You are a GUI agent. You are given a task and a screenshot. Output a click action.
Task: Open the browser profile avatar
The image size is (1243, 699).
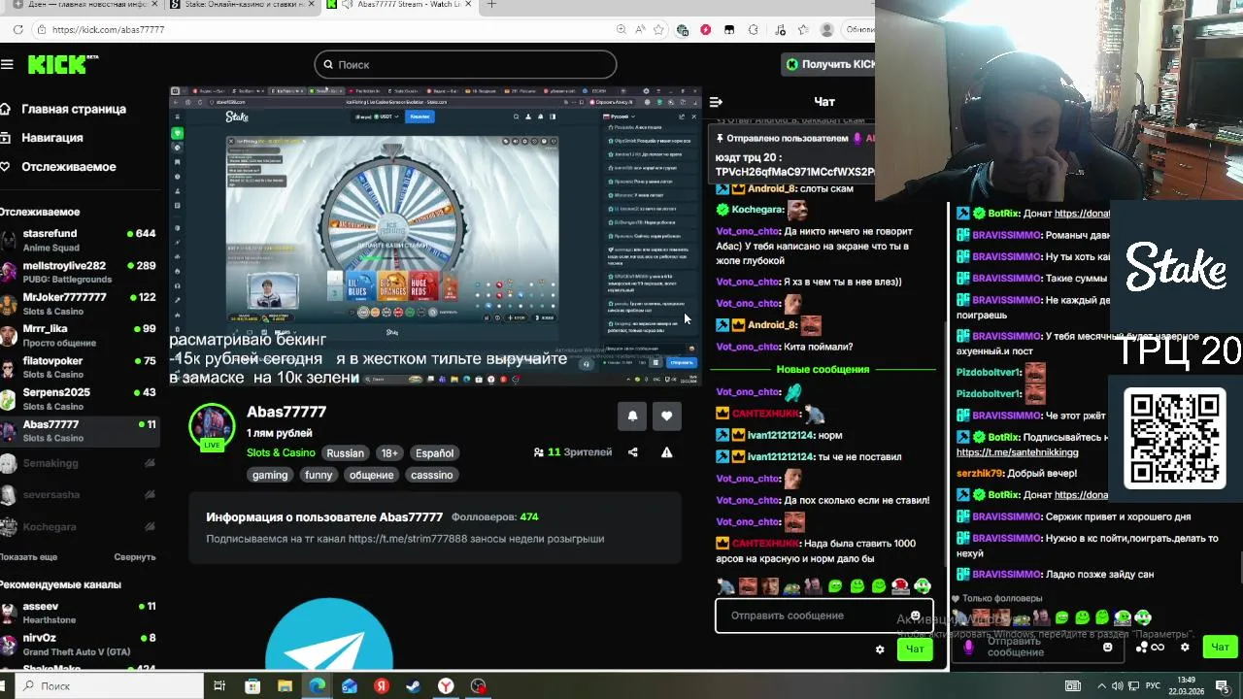827,30
